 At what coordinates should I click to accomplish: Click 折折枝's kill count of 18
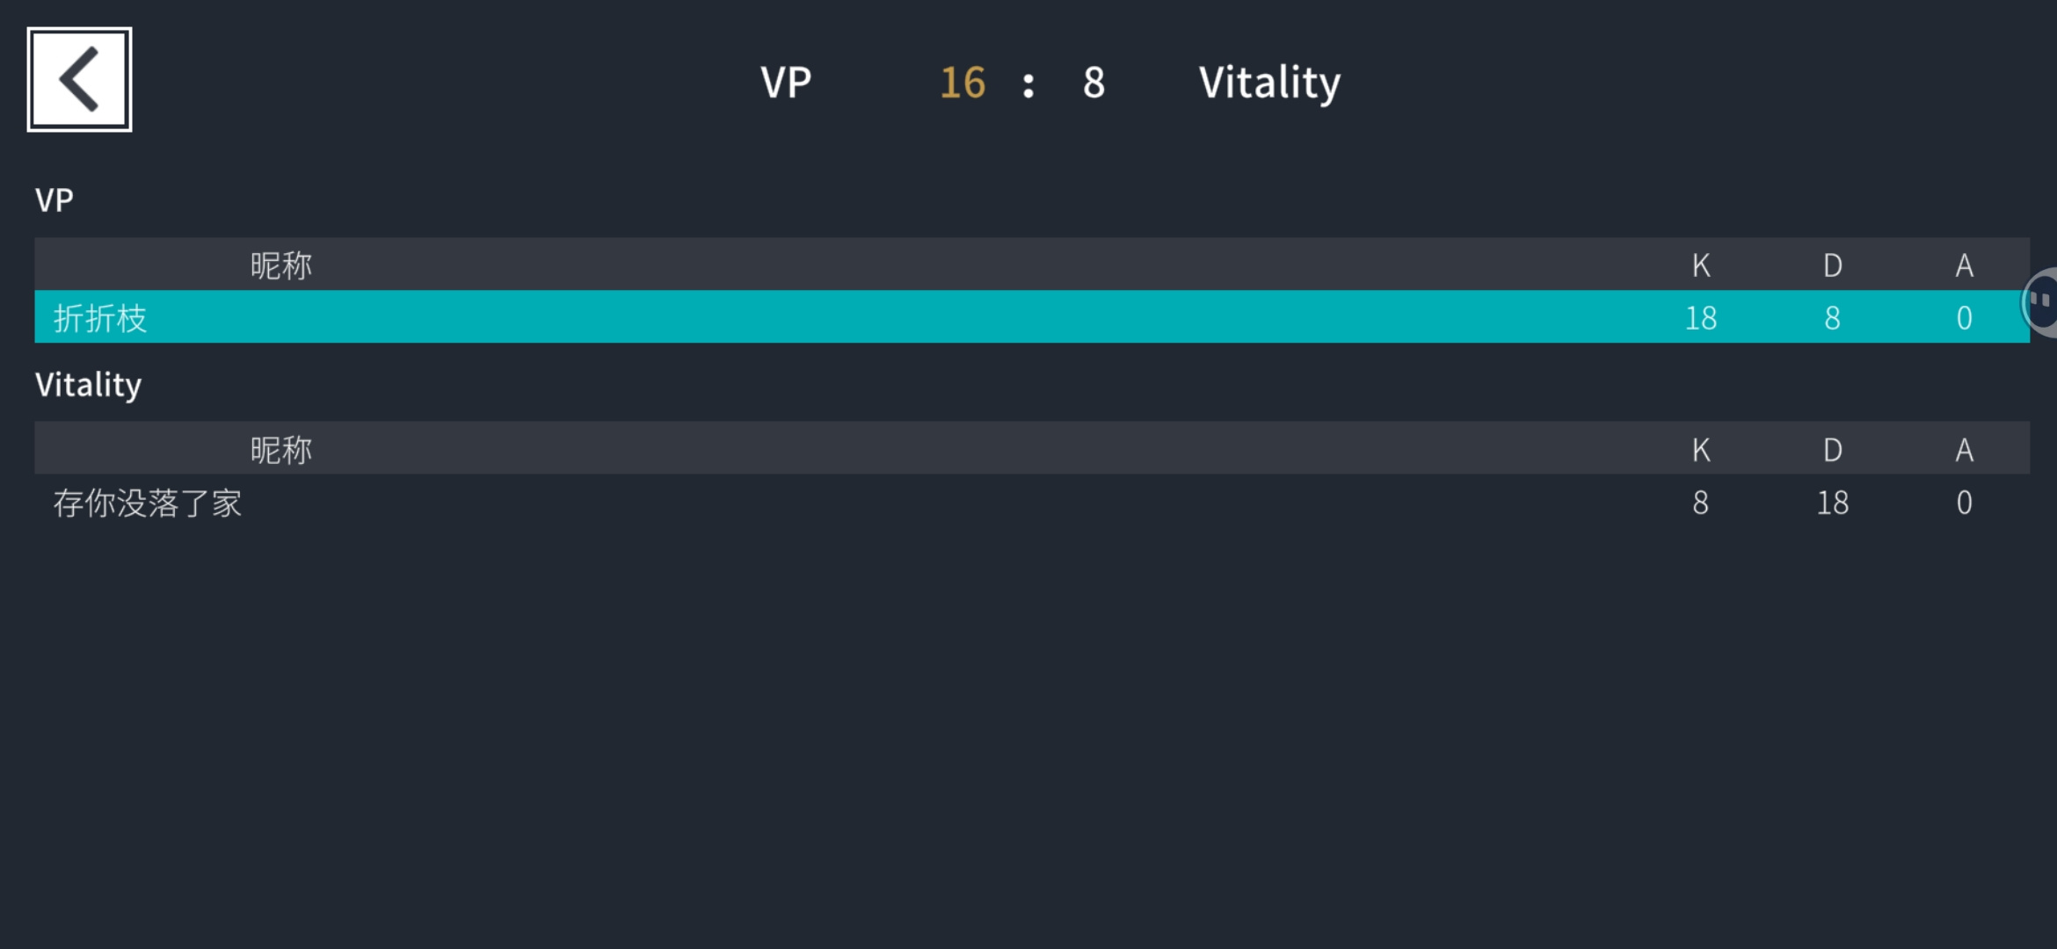point(1701,317)
